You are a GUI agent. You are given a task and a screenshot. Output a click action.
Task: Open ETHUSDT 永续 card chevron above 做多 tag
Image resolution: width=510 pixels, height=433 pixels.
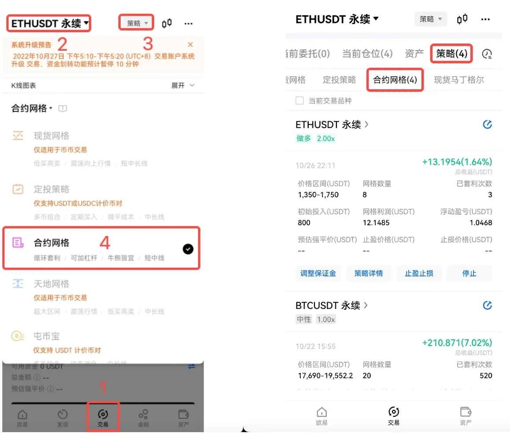[366, 125]
